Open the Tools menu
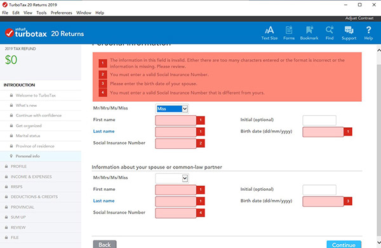 point(41,13)
